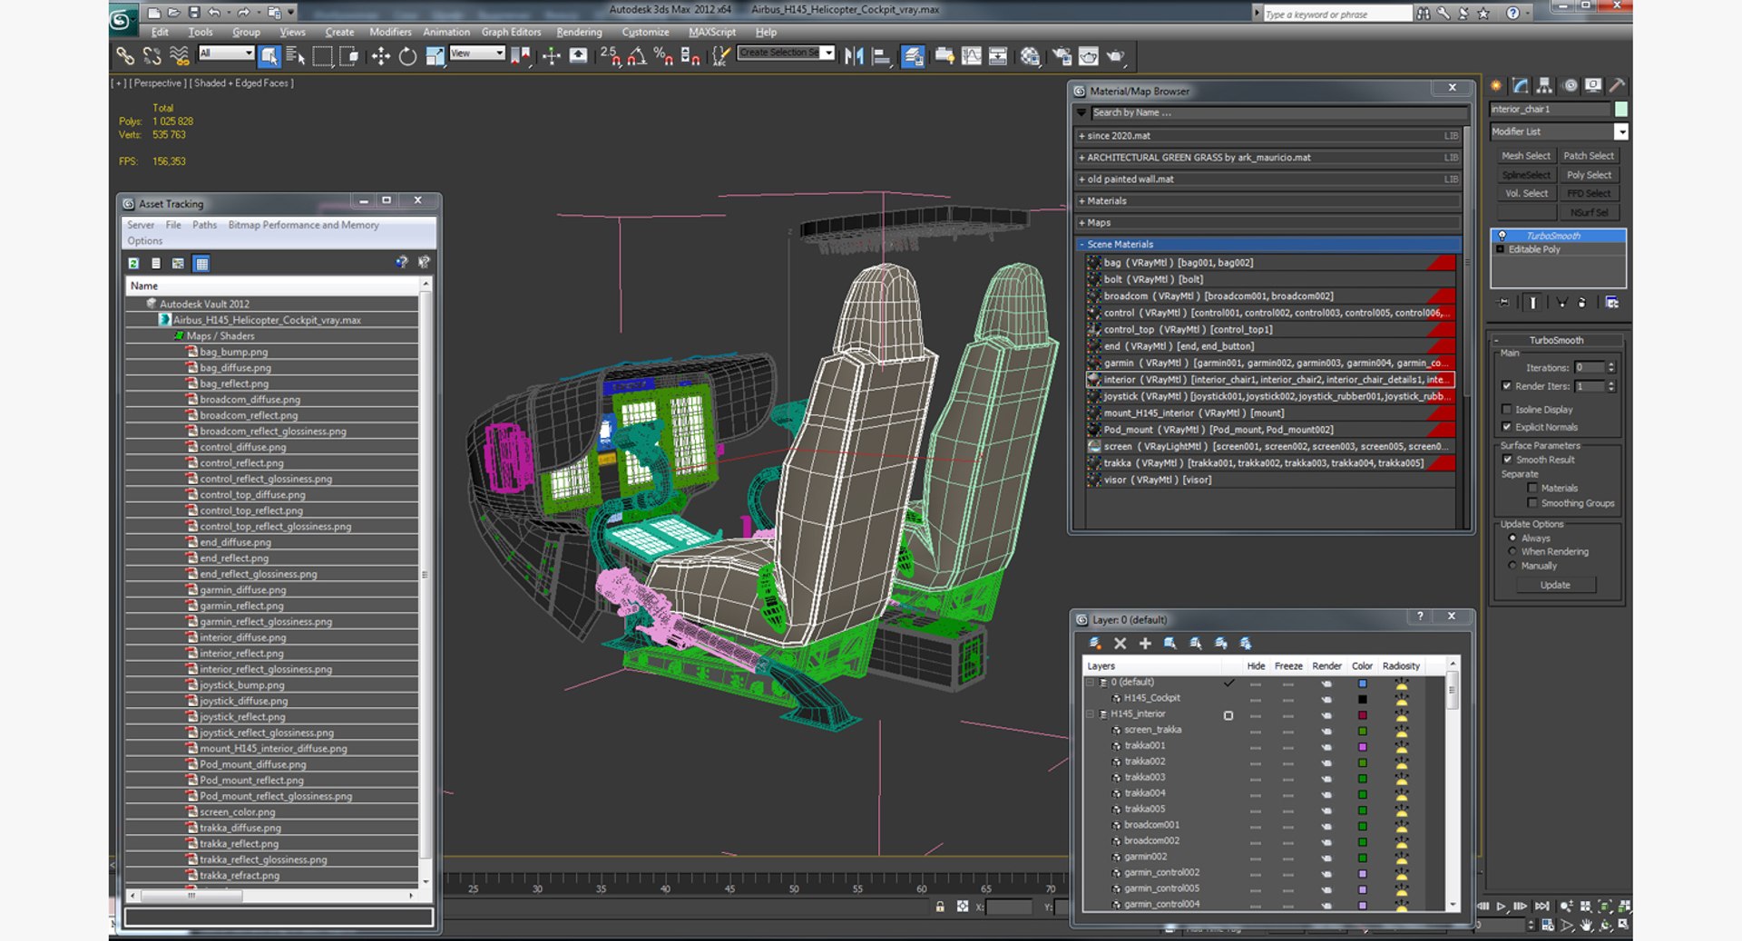Toggle the Explicit Normals checkbox
This screenshot has width=1742, height=941.
1507,427
